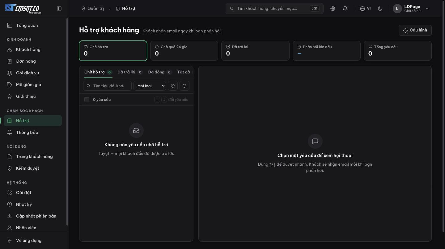
Task: Select the Chờ quá 24 giờ stat card
Action: point(184,51)
